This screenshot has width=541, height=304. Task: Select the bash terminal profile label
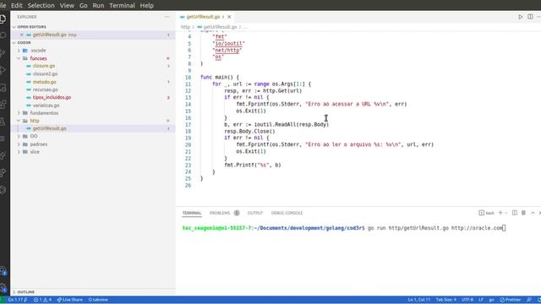[x=487, y=213]
